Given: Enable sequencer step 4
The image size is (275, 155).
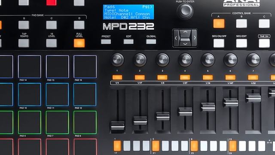Looking at the screenshot, I should (x=146, y=146).
